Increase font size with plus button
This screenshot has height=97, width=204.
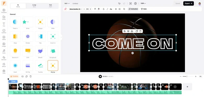coord(90,9)
